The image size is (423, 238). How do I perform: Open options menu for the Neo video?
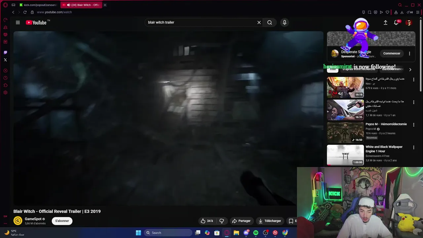click(x=413, y=80)
